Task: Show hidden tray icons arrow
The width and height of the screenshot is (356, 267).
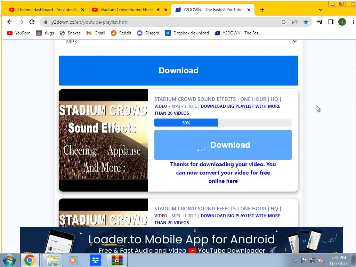Action: point(296,260)
